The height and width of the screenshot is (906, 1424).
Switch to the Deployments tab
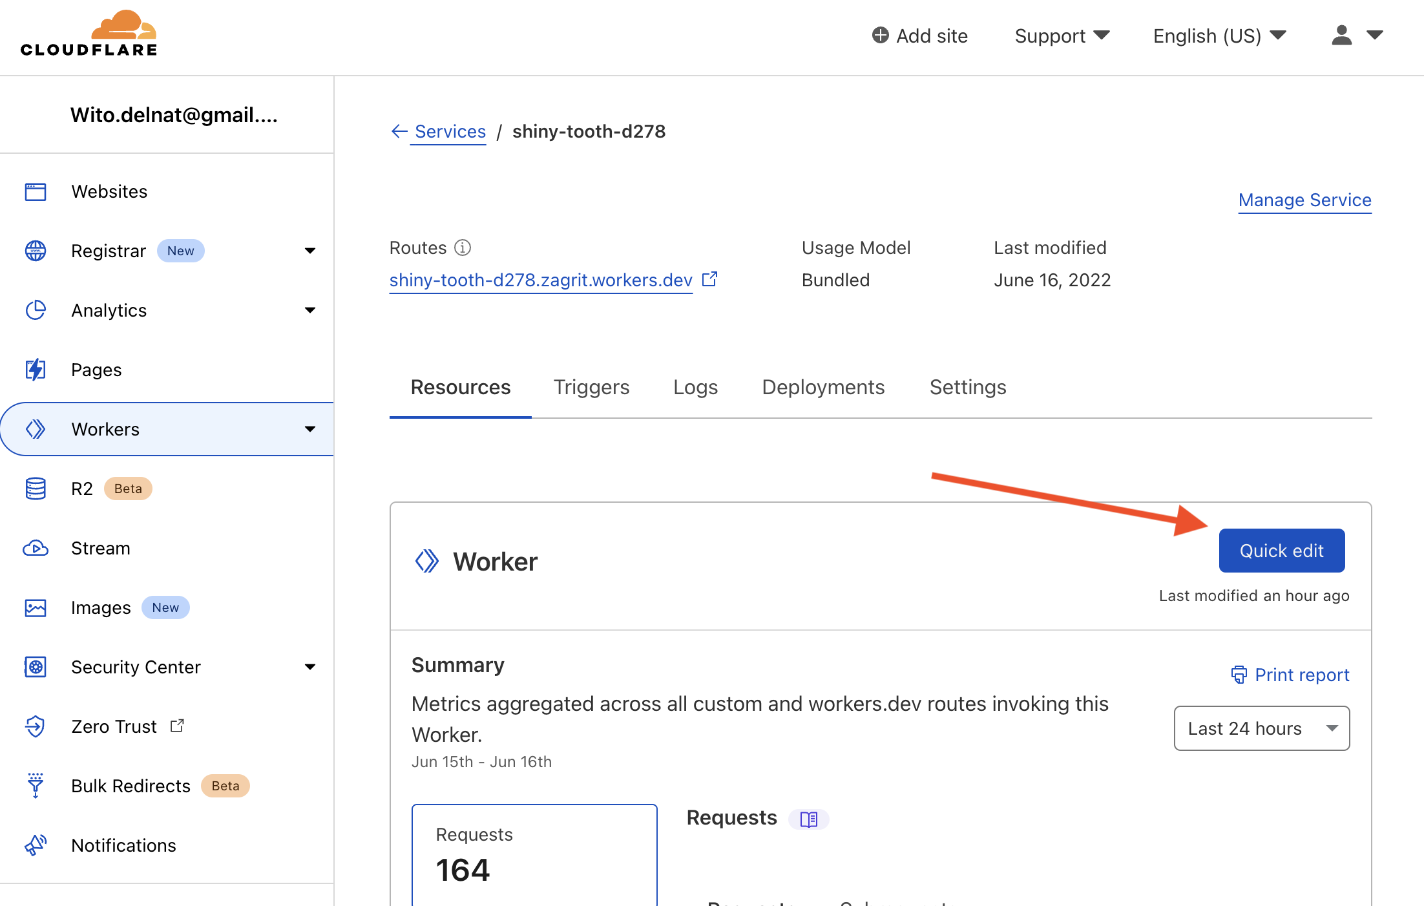pyautogui.click(x=823, y=387)
